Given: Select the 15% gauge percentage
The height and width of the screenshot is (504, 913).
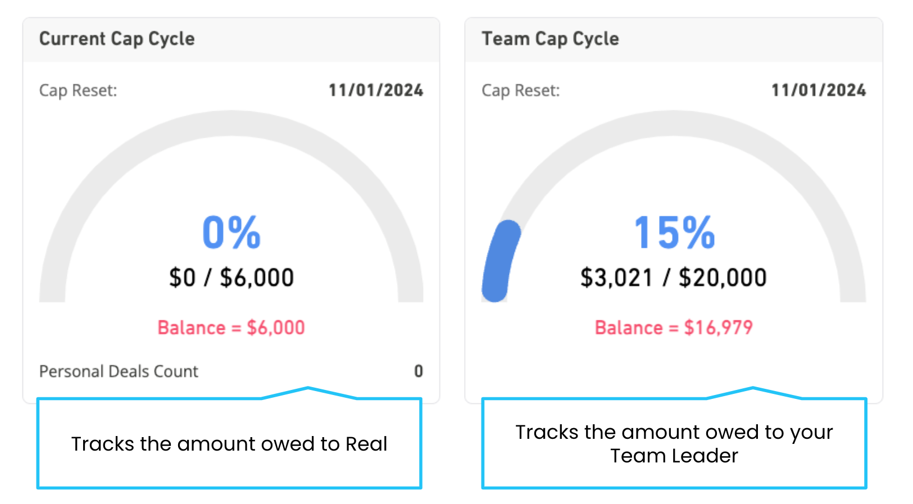Looking at the screenshot, I should (x=674, y=232).
